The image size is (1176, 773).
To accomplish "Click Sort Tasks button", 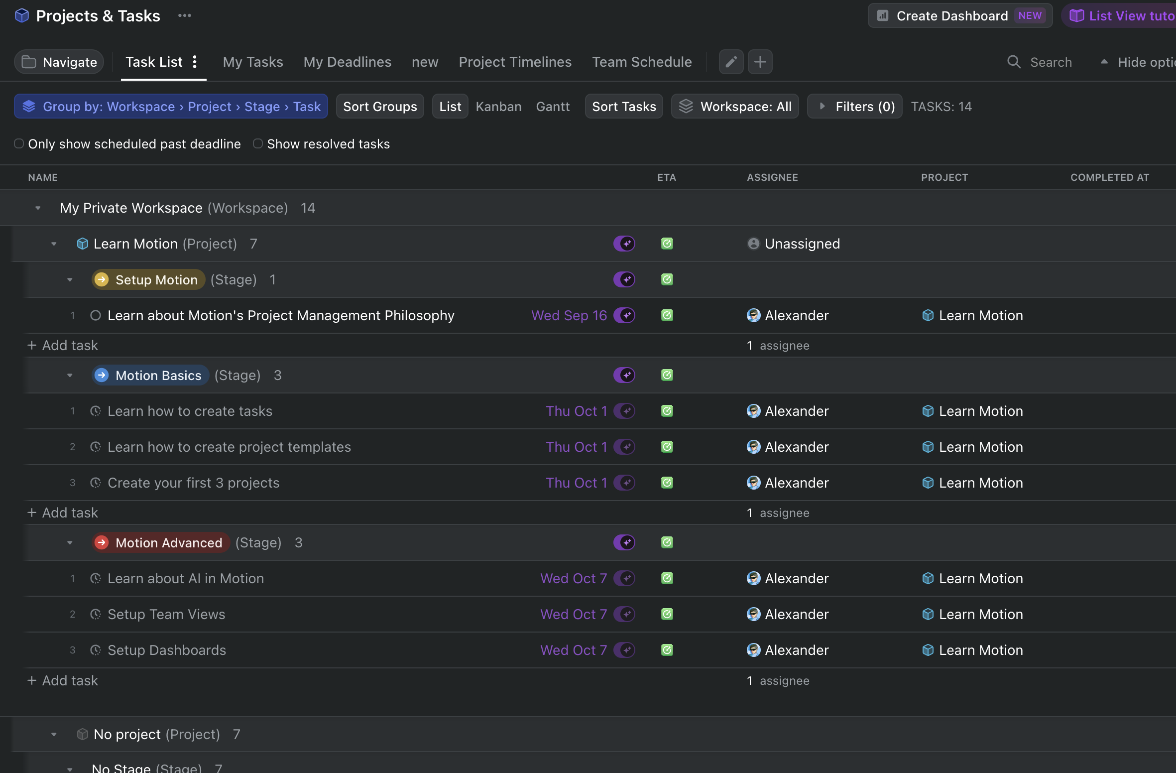I will 624,106.
